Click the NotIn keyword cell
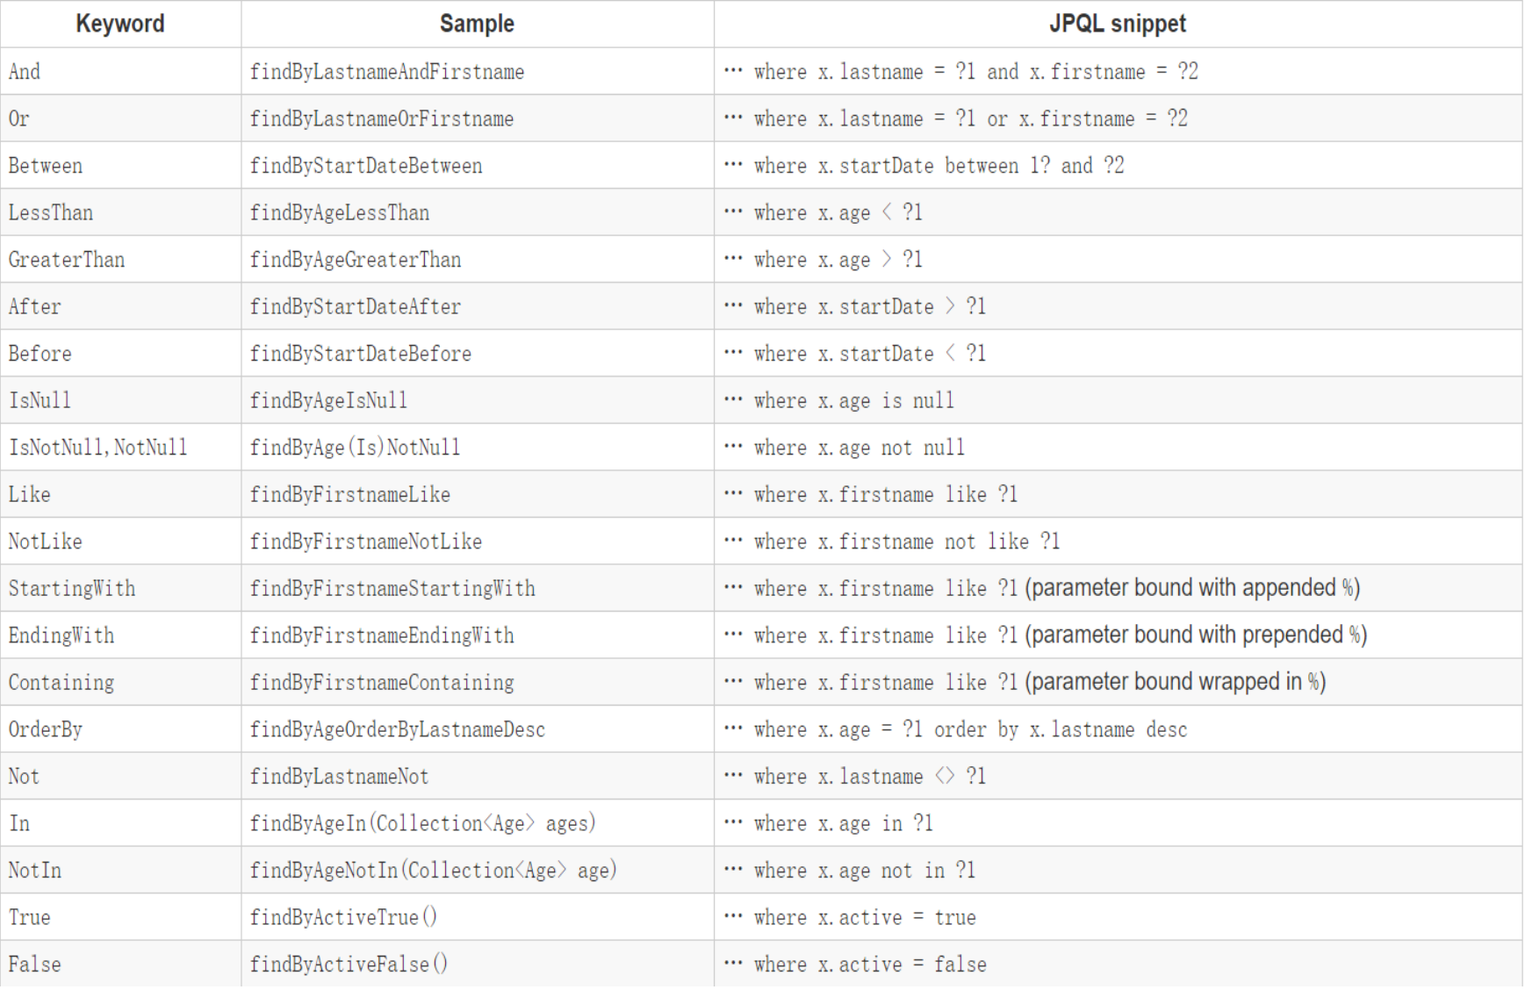The image size is (1525, 1004). click(x=35, y=871)
